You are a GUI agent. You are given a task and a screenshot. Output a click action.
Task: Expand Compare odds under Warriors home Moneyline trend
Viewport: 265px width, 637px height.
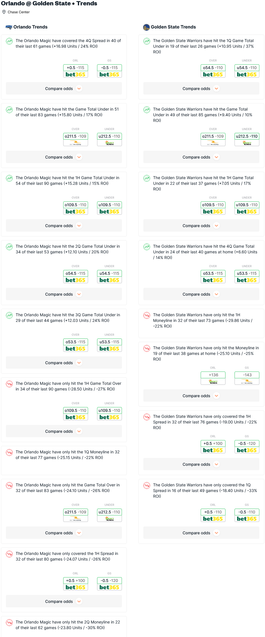201,396
